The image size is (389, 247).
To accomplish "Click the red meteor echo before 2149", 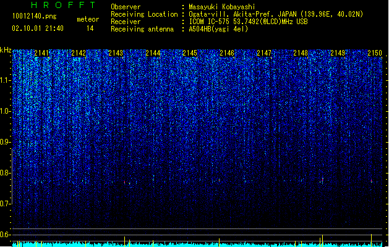I will tap(322, 180).
